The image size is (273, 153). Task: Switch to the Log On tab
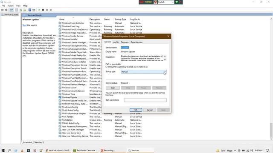click(116, 42)
